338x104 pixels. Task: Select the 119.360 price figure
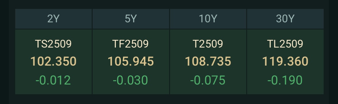pyautogui.click(x=285, y=61)
